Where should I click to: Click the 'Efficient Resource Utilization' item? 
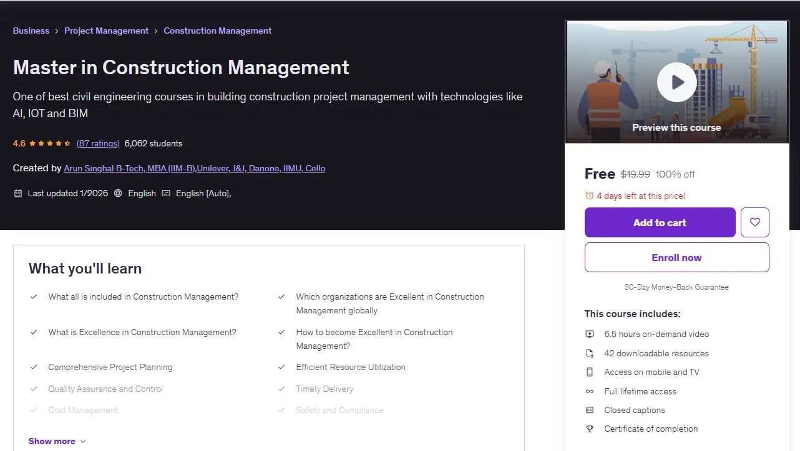tap(351, 367)
